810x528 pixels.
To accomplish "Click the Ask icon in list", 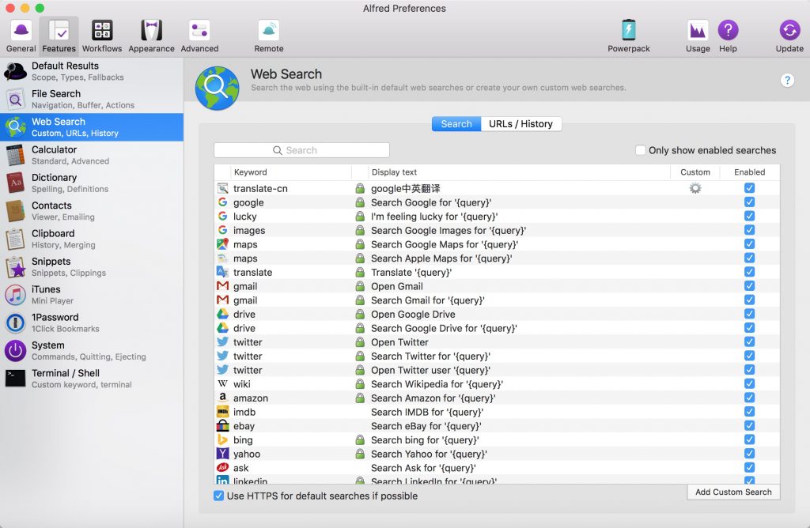I will tap(222, 467).
